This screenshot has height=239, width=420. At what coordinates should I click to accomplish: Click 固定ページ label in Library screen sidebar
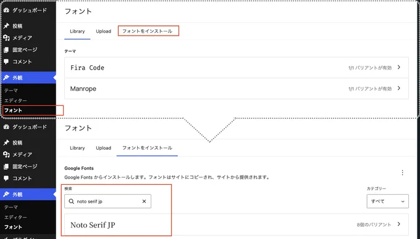point(25,50)
